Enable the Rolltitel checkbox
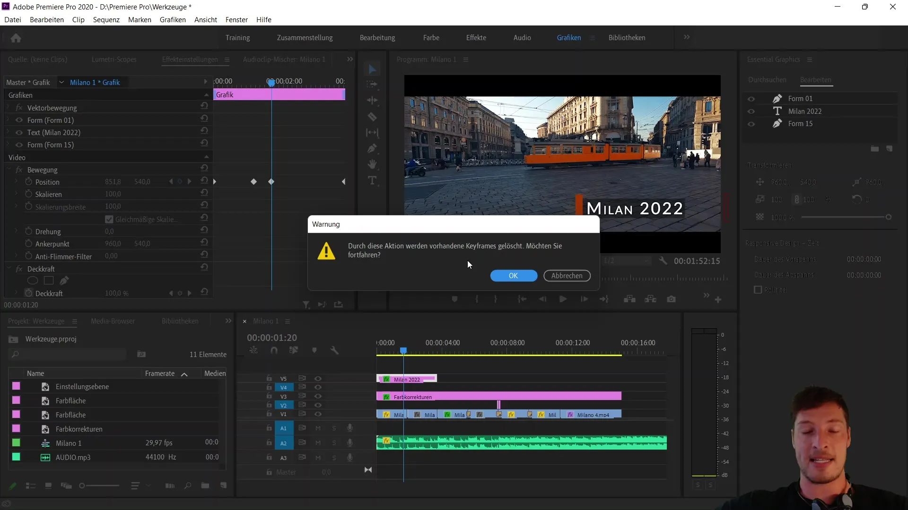The width and height of the screenshot is (908, 510). [758, 289]
